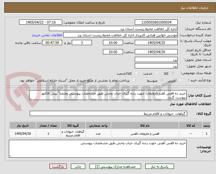
Task: Open اطلاعات تماس خریدار link
Action: pos(47,35)
